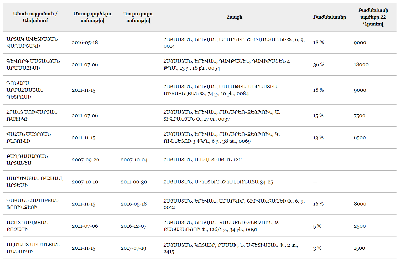Select the name ԱՐՏԱԿ ԱՎԵՏԻՍՅԱՆ ՎԱՂԱՐՇԱԿԻ
Image resolution: width=406 pixels, height=267 pixels.
click(x=32, y=42)
